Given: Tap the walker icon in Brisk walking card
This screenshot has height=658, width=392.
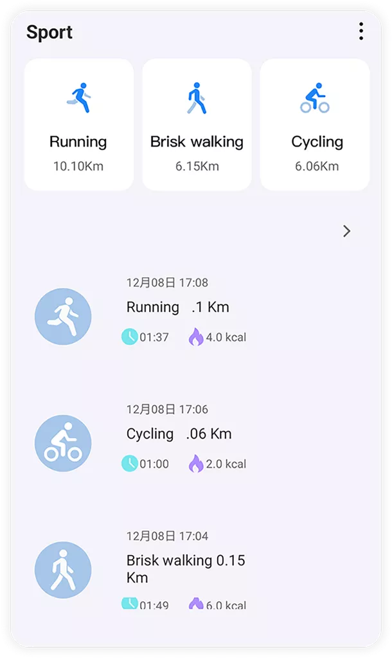Looking at the screenshot, I should point(196,98).
